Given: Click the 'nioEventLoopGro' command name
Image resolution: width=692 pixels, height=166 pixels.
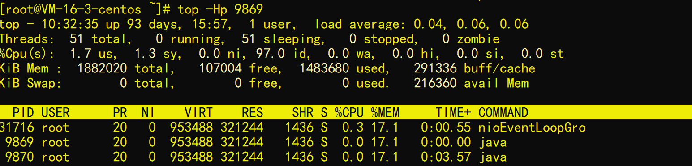Looking at the screenshot, I should [532, 128].
